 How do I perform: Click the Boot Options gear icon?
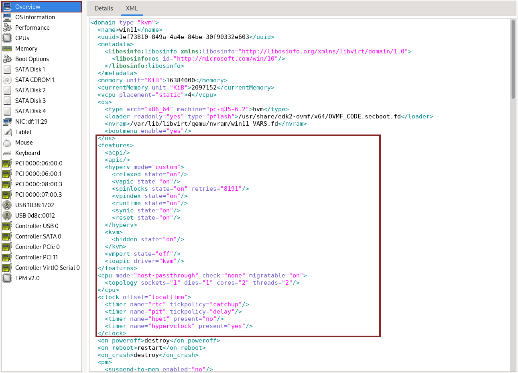7,59
